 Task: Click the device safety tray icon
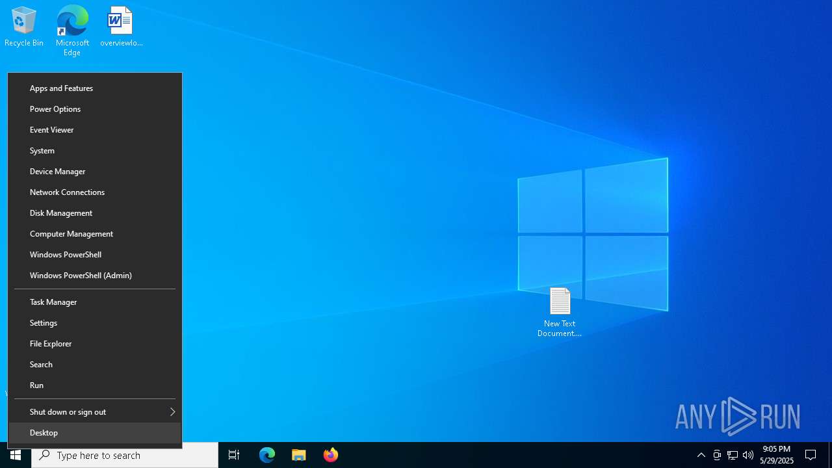(717, 455)
